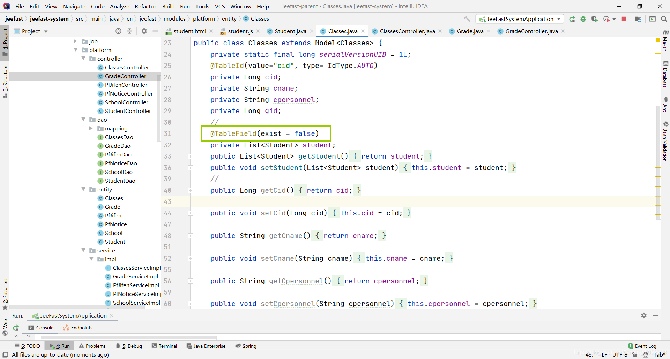
Task: Open the Spring tool window
Action: (246, 346)
